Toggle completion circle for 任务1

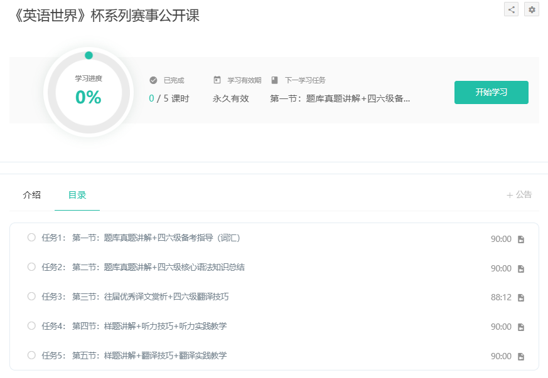pyautogui.click(x=31, y=238)
